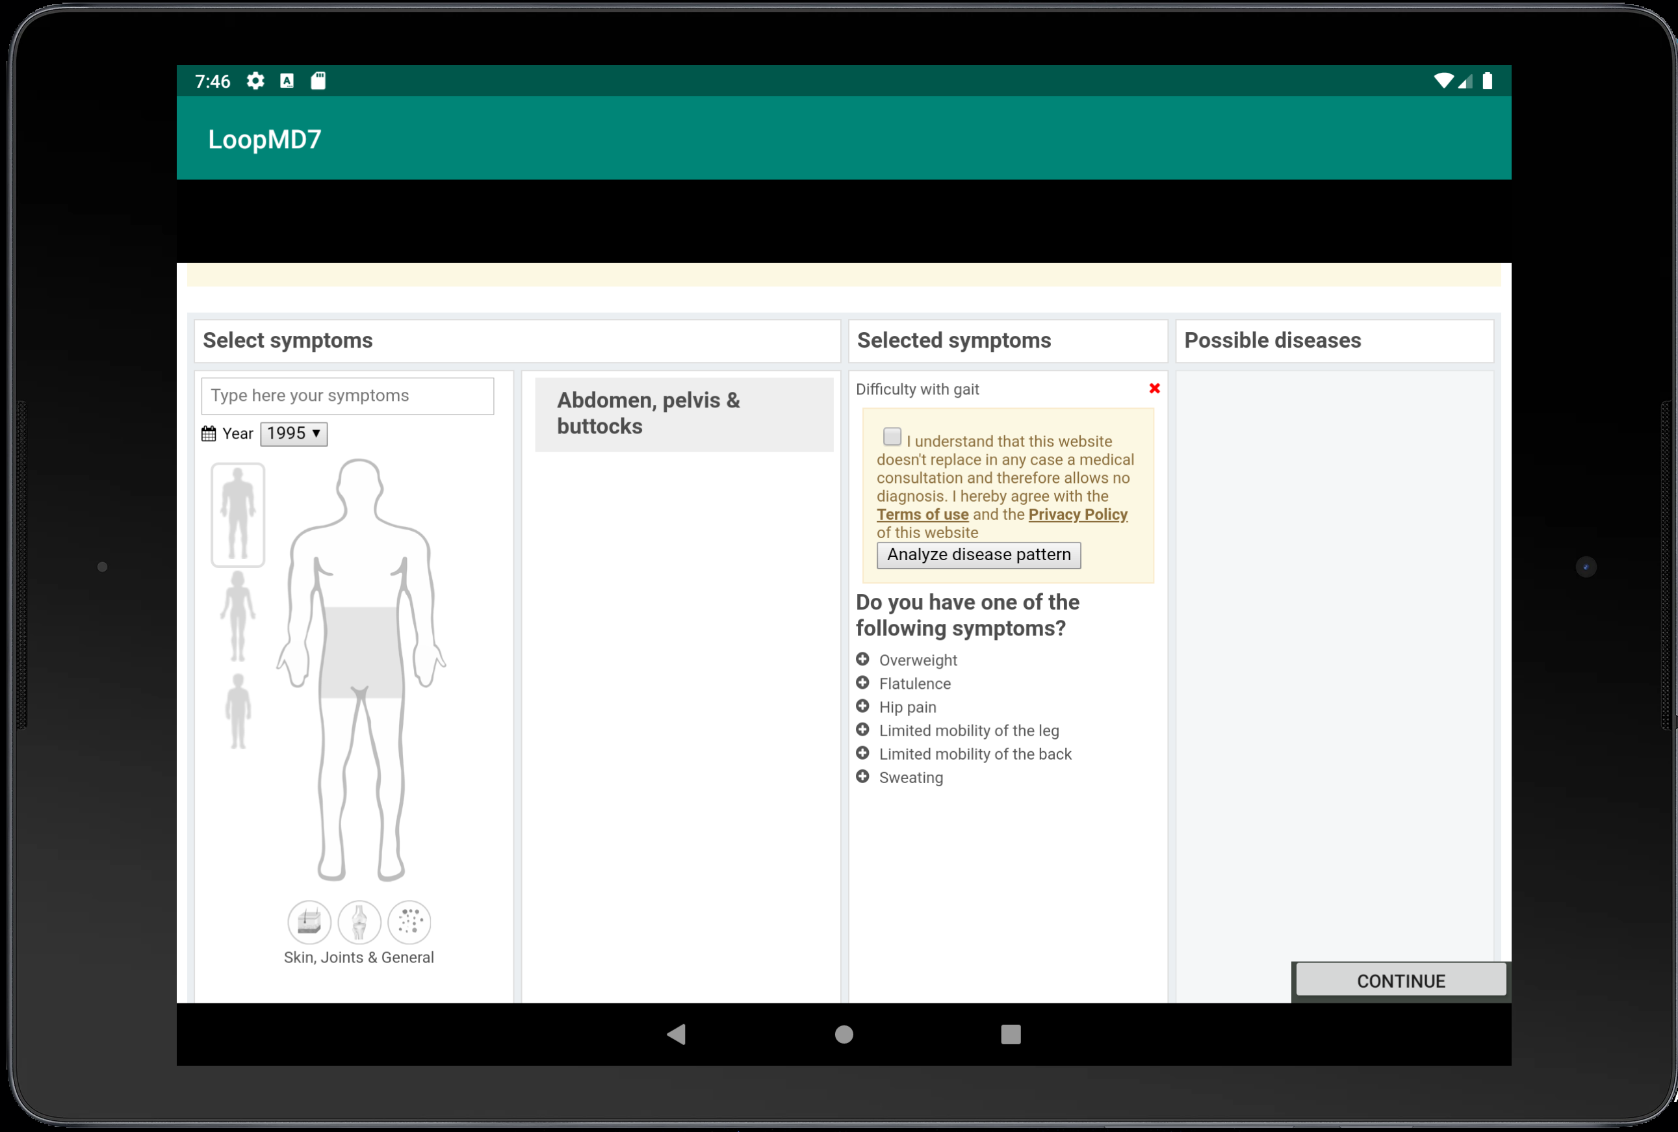The height and width of the screenshot is (1132, 1678).
Task: Click the Abdomen, pelvis & buttocks header
Action: (x=683, y=415)
